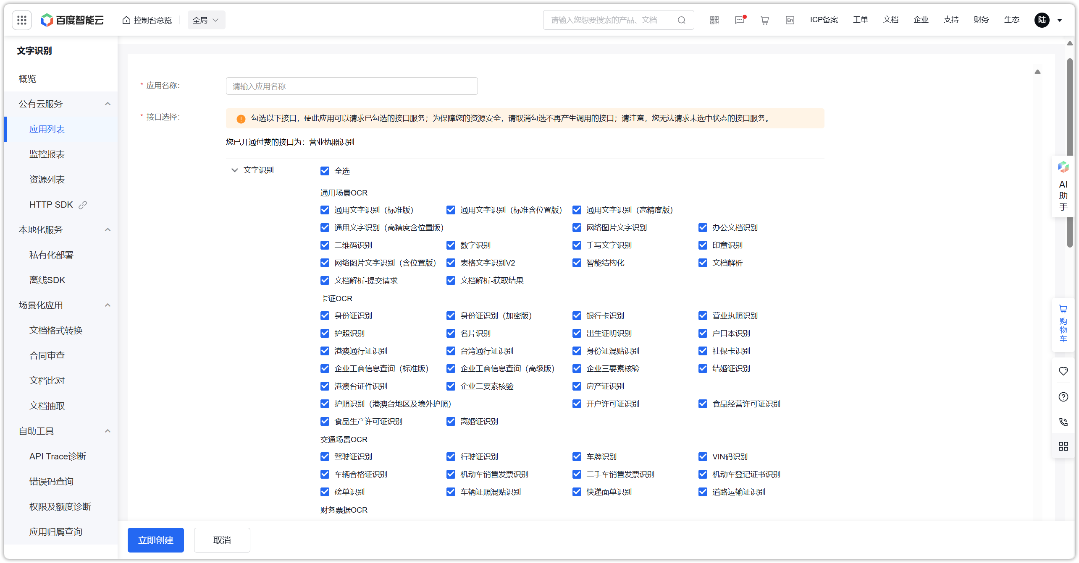Viewport: 1079px width, 563px height.
Task: Toggle the 身份证识别 checkbox
Action: [x=325, y=315]
